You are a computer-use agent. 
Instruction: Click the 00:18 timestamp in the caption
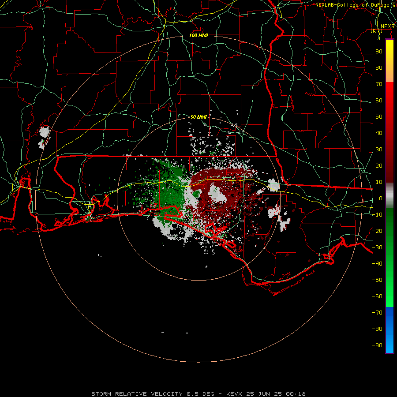(x=296, y=394)
